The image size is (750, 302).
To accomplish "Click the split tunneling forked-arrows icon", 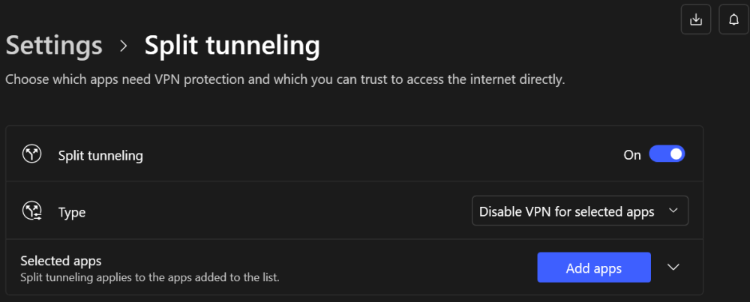I will coord(32,154).
